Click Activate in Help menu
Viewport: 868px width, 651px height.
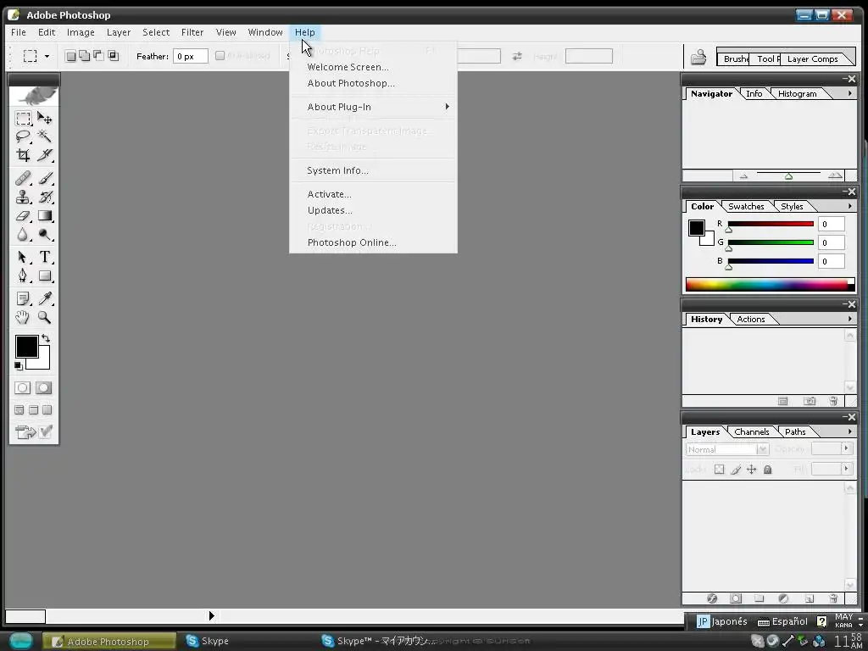click(330, 194)
